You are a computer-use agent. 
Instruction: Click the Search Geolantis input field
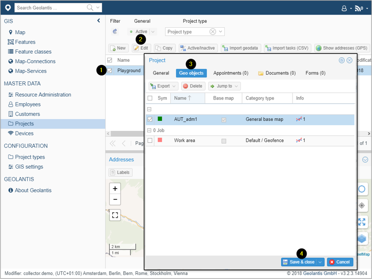pos(51,8)
